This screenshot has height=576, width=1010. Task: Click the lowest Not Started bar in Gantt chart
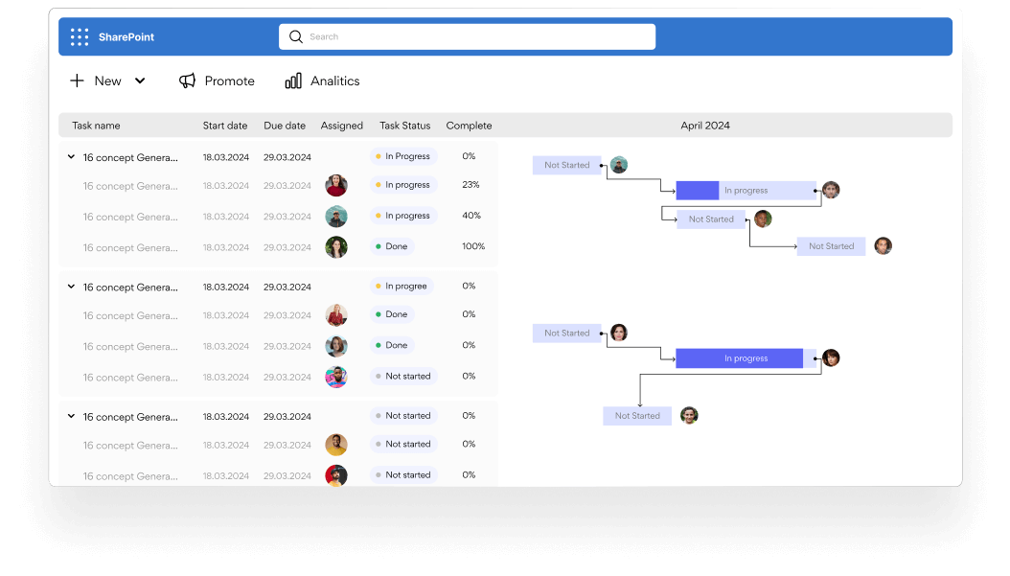[x=637, y=416]
